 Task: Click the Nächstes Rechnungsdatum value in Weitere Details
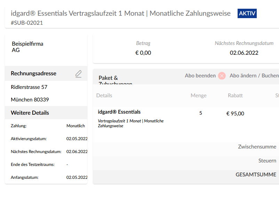77,152
